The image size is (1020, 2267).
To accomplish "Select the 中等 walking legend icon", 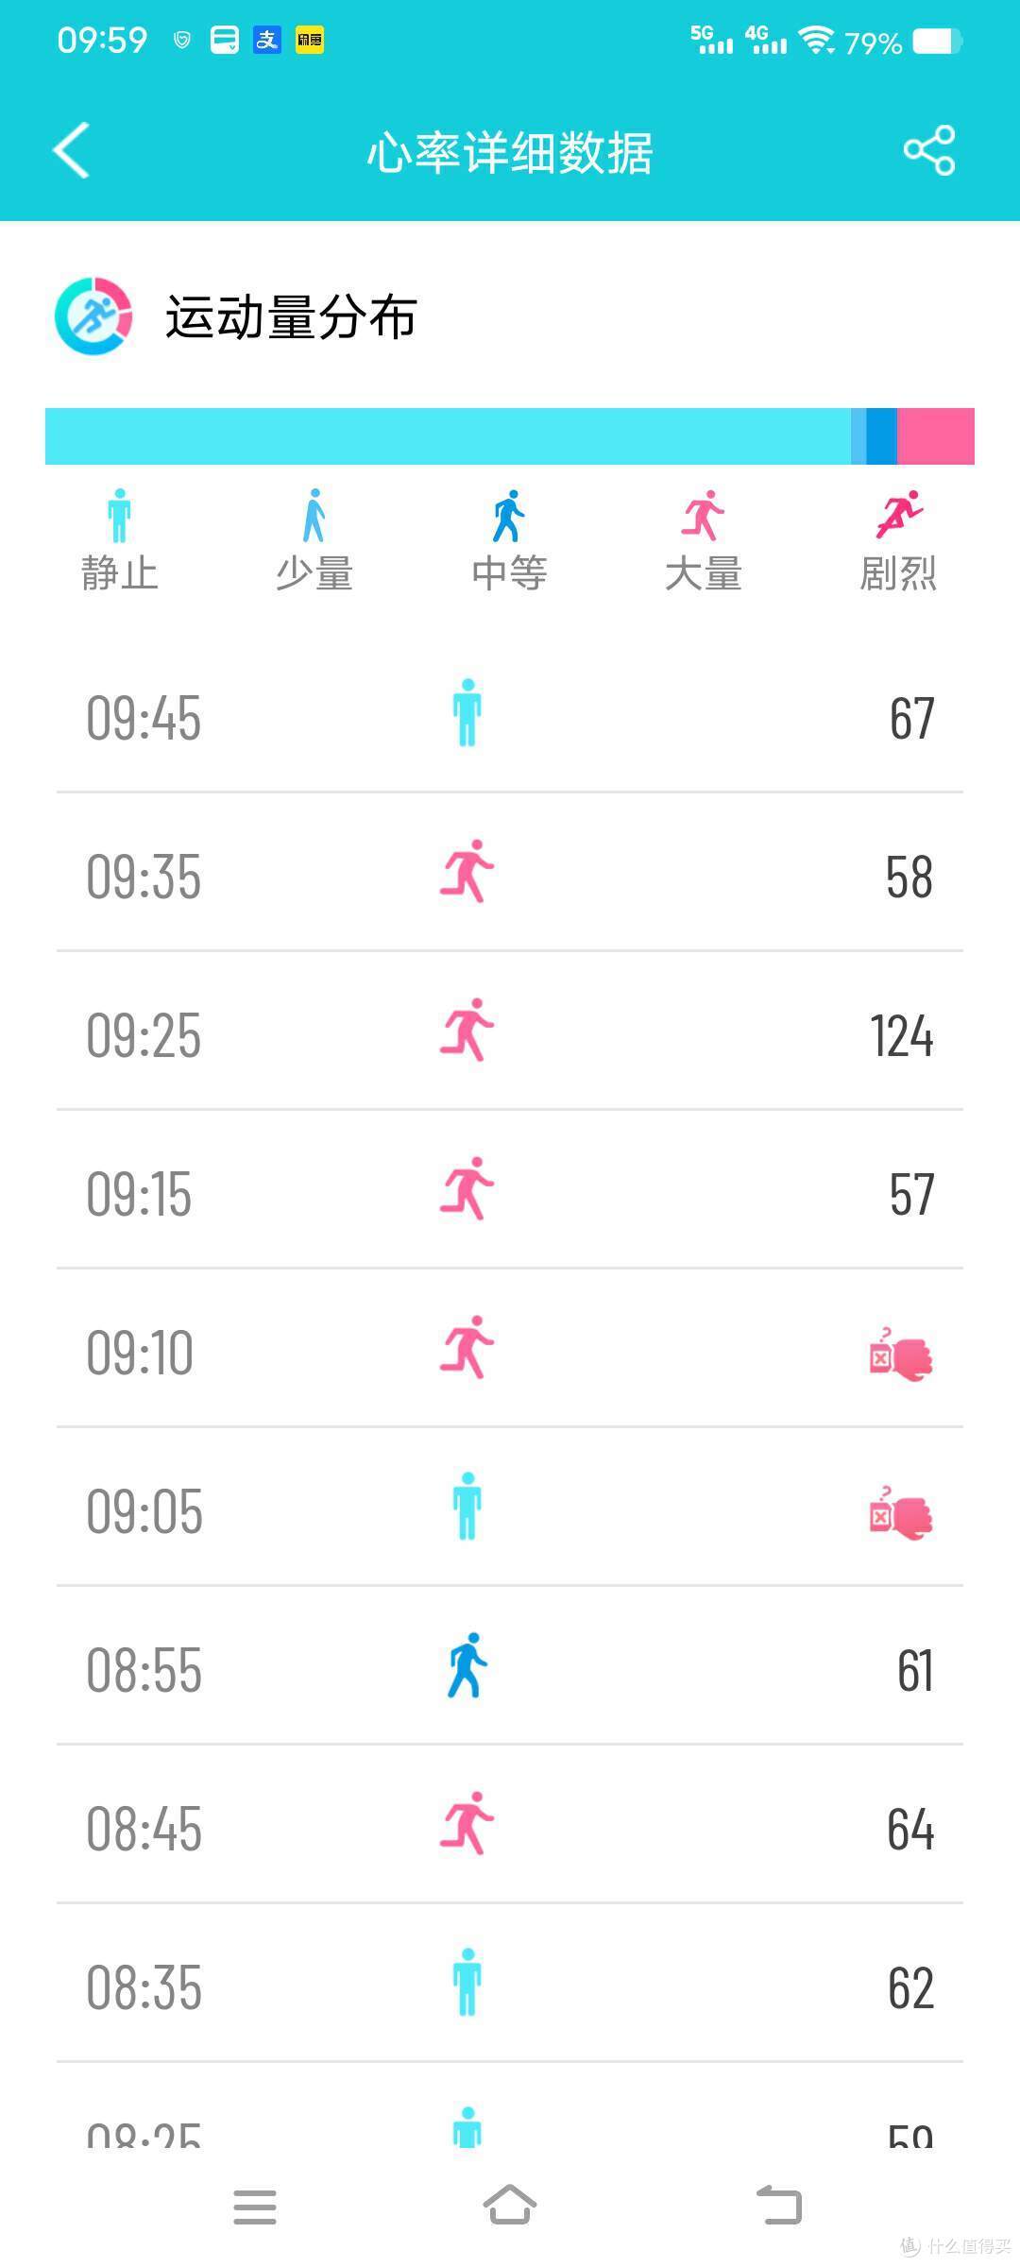I will 509,516.
